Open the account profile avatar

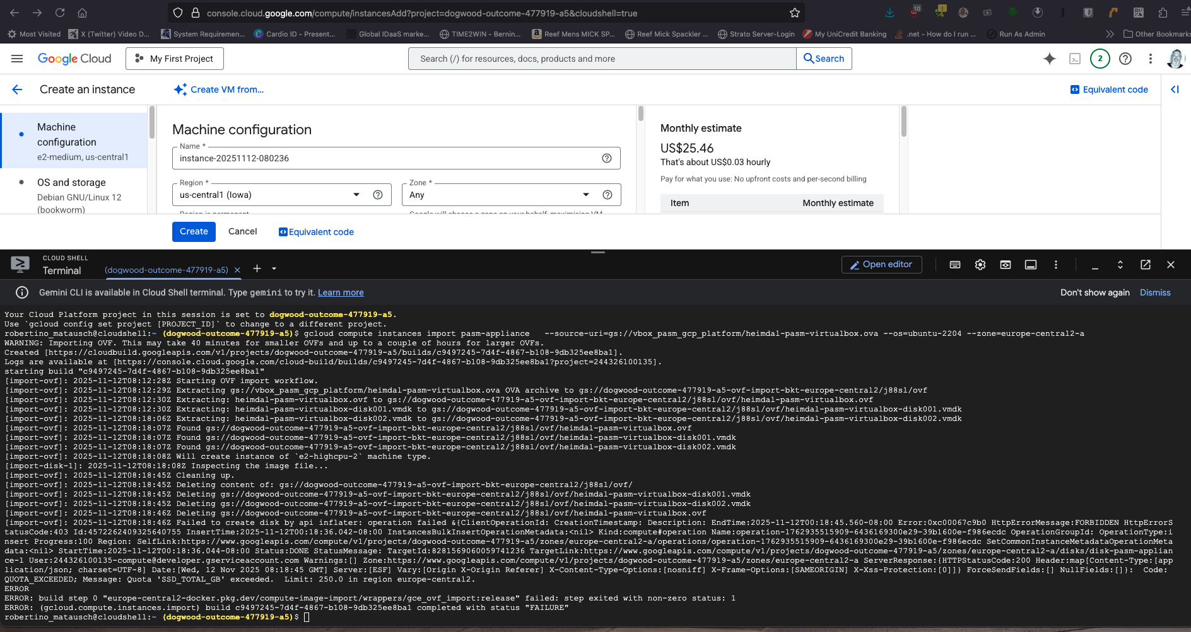pos(1176,59)
